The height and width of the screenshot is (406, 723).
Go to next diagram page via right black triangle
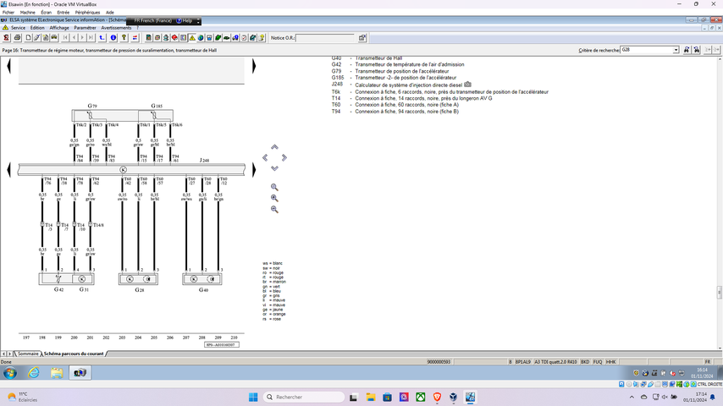pos(254,169)
